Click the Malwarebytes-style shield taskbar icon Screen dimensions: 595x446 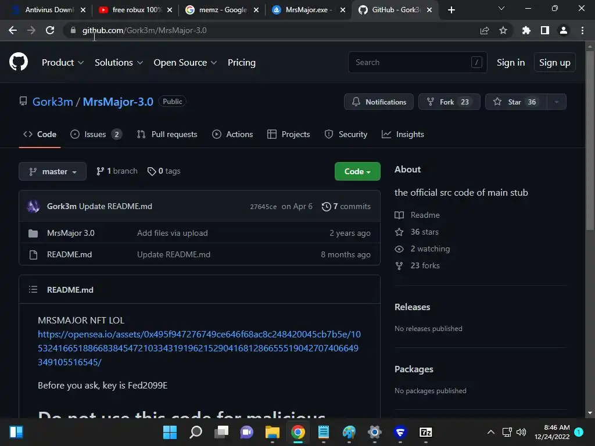[400, 432]
